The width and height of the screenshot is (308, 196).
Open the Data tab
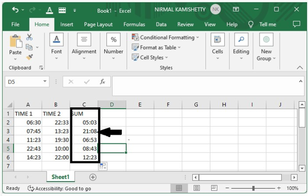click(161, 25)
